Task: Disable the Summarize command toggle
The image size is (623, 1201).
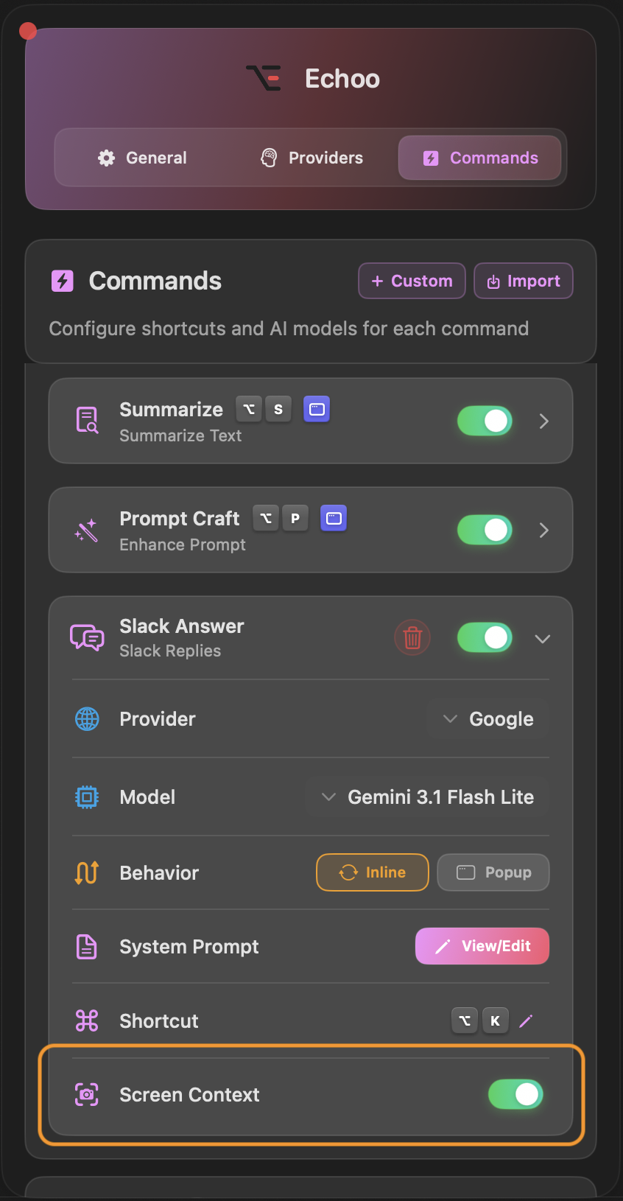Action: [484, 421]
